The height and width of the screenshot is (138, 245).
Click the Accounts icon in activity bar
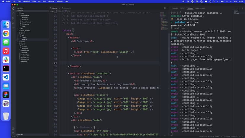(13, 129)
